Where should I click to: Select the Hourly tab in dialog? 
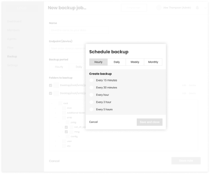coord(98,62)
